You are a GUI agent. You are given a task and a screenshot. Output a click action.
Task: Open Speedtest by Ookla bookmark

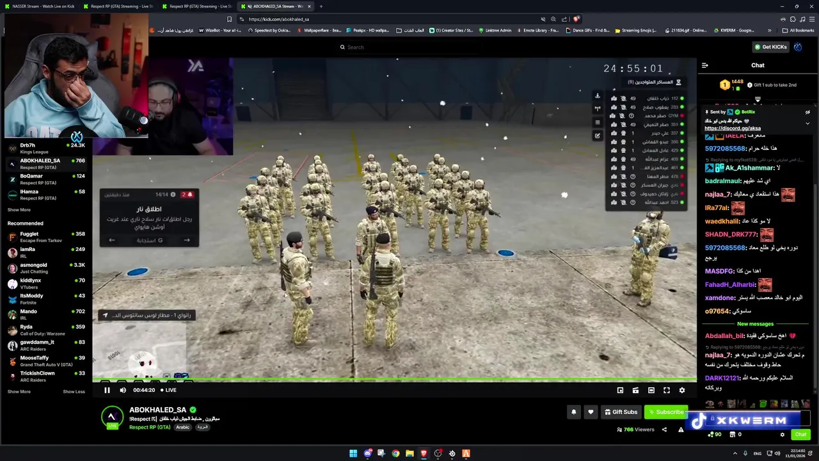pos(269,30)
